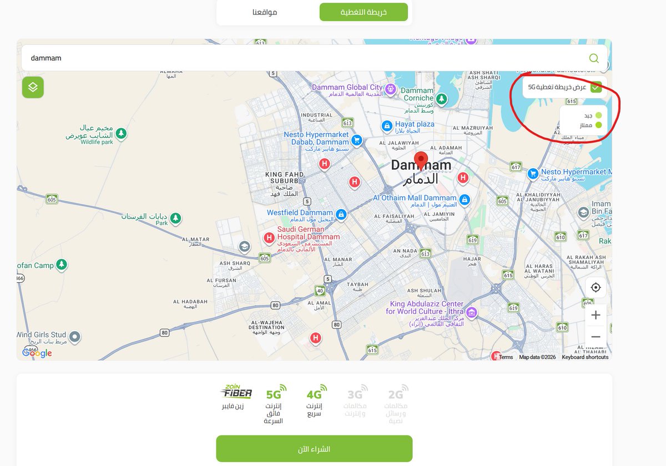The width and height of the screenshot is (666, 466).
Task: Select the King Abdulaziz Center Ithra marker
Action: pos(472,313)
